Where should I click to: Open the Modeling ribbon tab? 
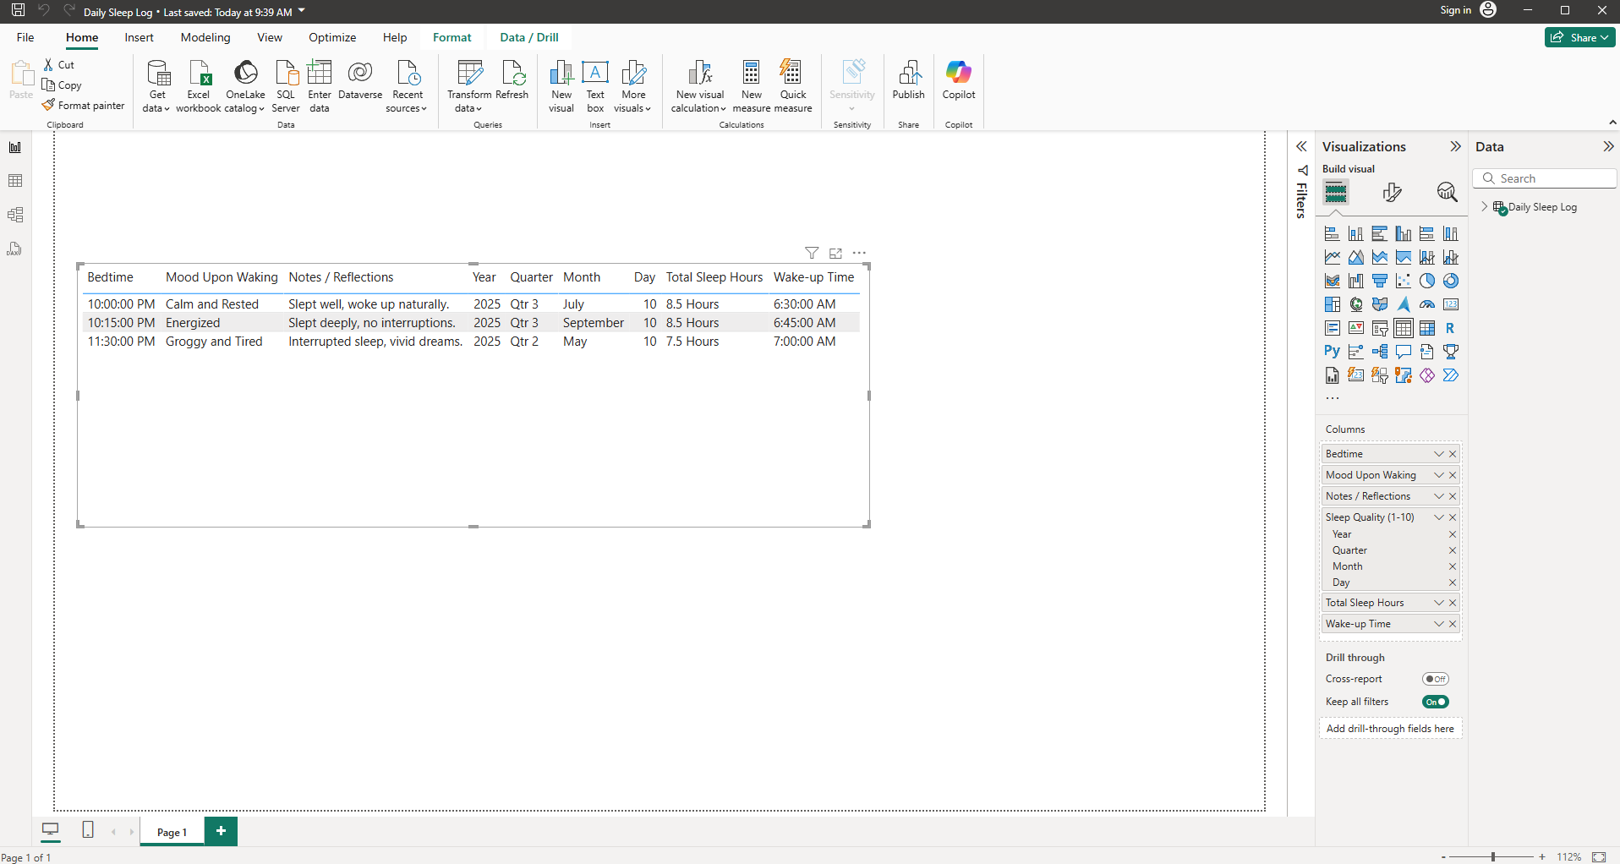[x=205, y=37]
